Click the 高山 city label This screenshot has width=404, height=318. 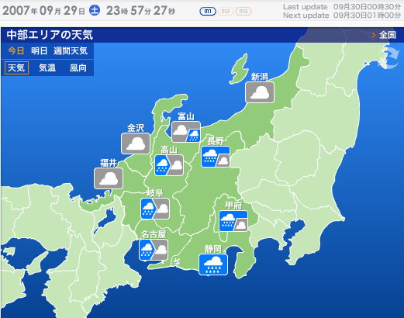coord(169,150)
